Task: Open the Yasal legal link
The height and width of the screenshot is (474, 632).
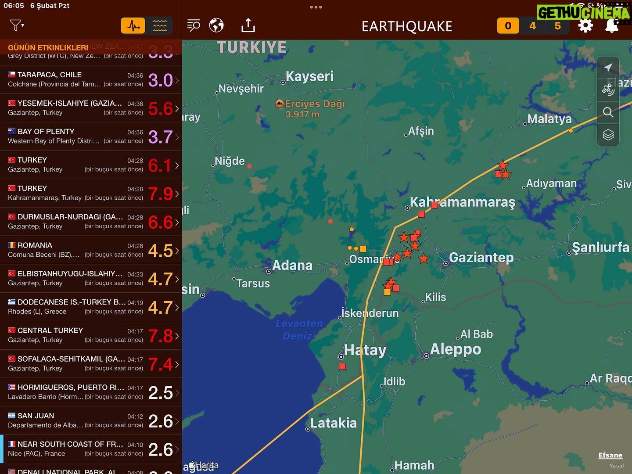Action: [616, 466]
